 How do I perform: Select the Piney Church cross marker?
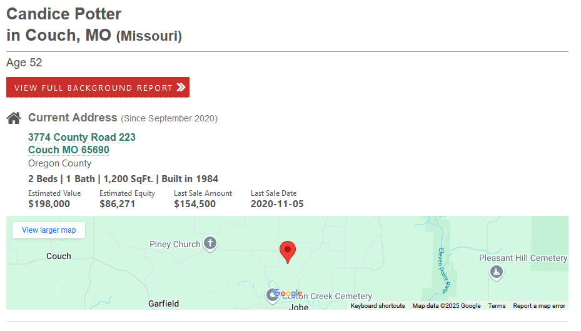tap(210, 244)
